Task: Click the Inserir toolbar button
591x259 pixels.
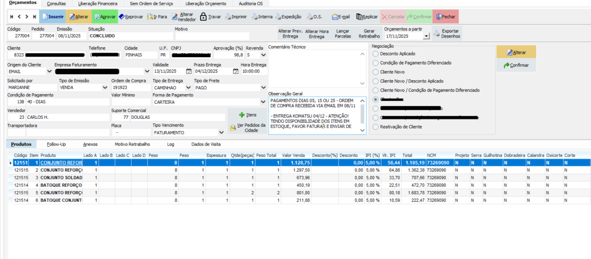Action: [x=53, y=17]
